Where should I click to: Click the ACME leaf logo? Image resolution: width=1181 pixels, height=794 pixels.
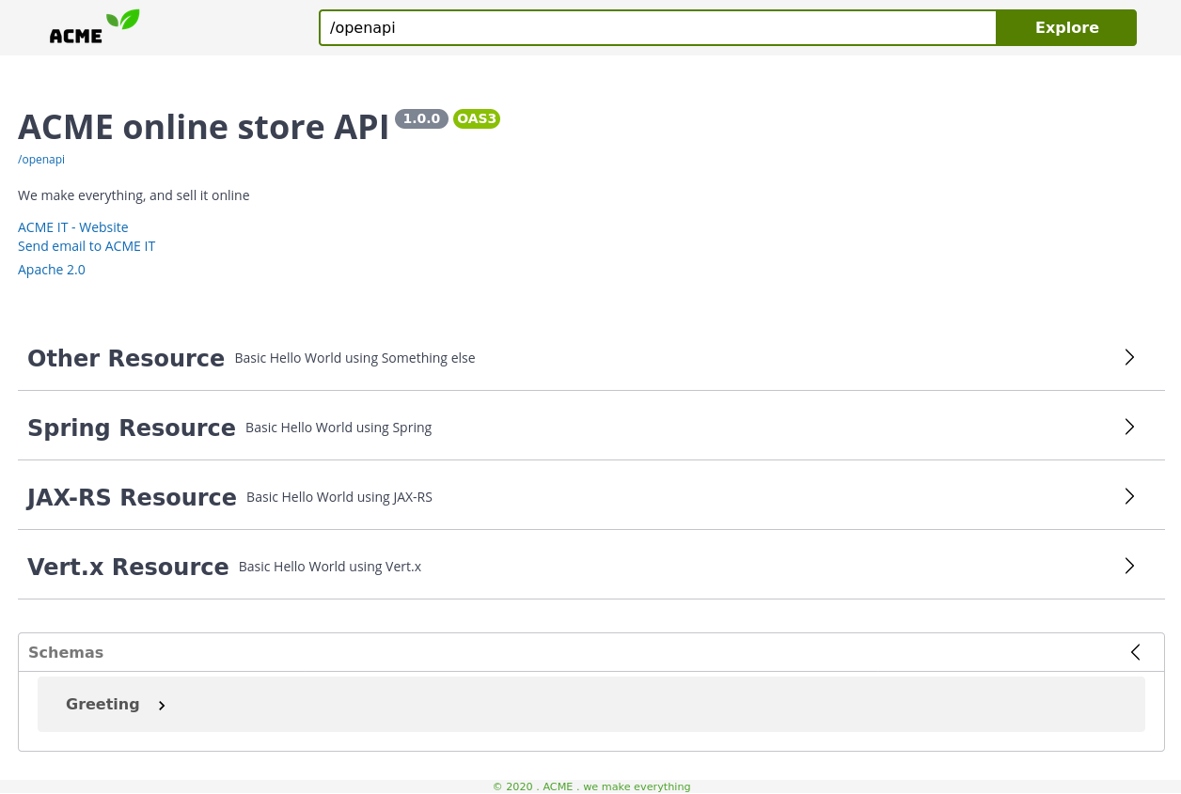pos(94,24)
